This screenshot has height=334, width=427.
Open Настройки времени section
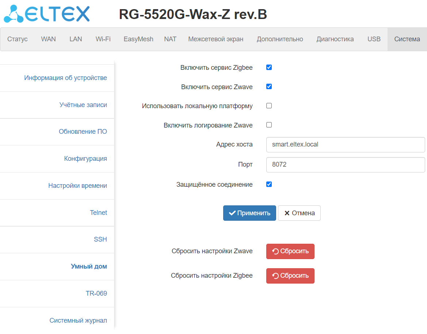[77, 186]
